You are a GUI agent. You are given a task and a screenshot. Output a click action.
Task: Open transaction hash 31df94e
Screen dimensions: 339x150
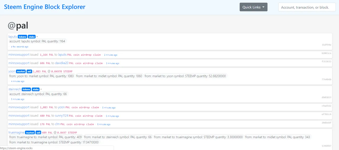coord(326,45)
